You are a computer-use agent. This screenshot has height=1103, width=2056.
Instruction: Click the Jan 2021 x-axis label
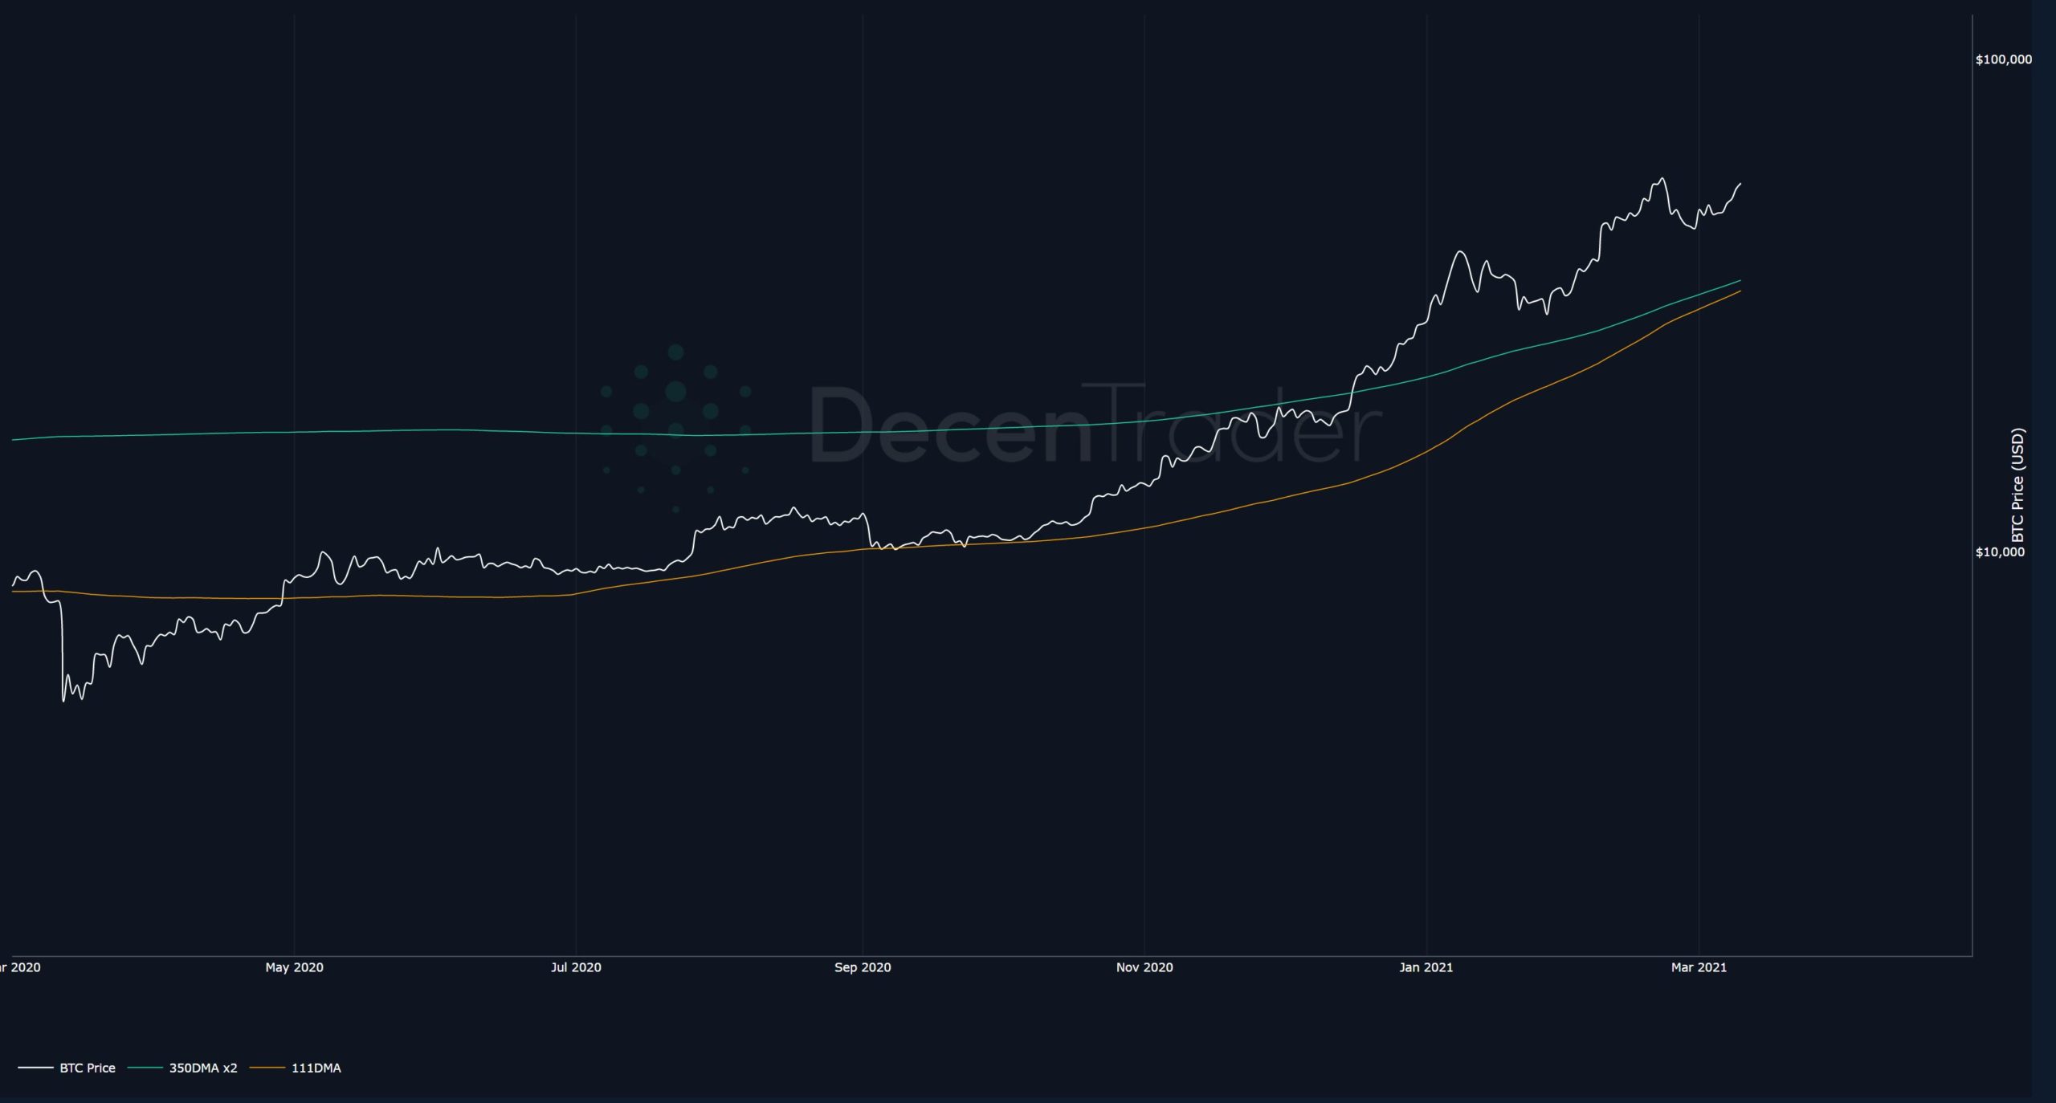click(1426, 967)
